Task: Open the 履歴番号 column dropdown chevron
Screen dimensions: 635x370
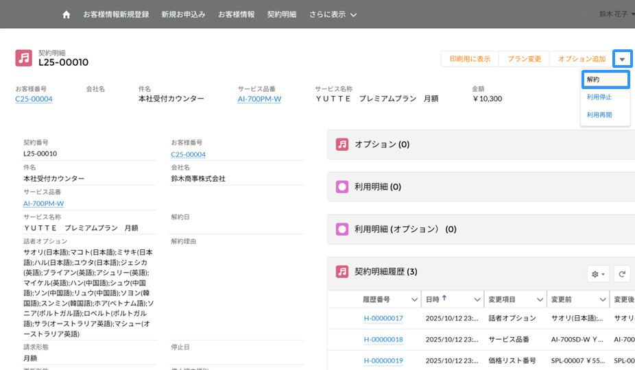Action: click(414, 300)
